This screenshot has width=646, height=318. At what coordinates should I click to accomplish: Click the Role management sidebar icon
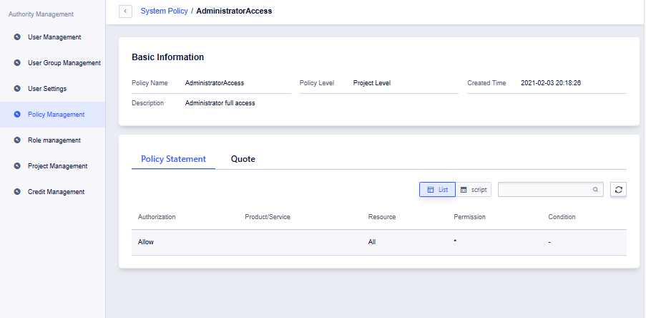(17, 140)
